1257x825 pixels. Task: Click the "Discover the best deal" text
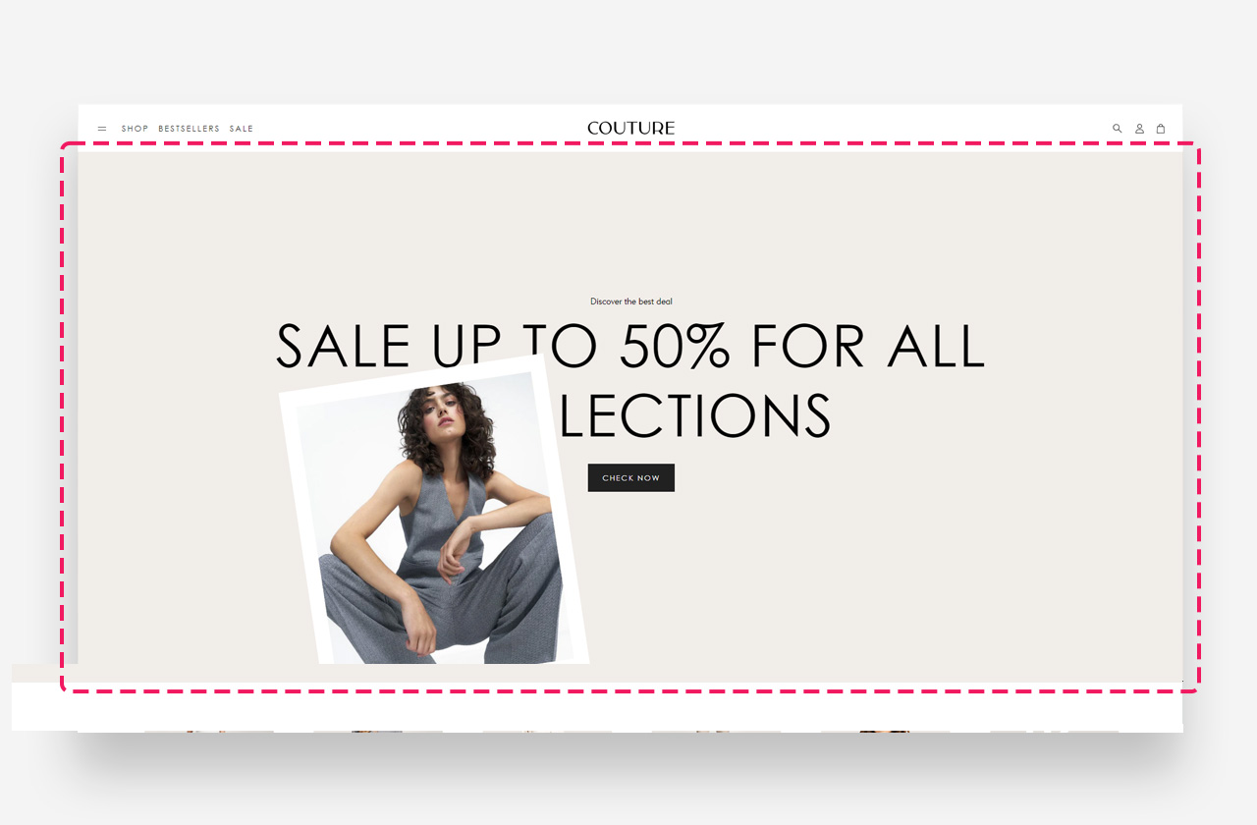point(631,302)
